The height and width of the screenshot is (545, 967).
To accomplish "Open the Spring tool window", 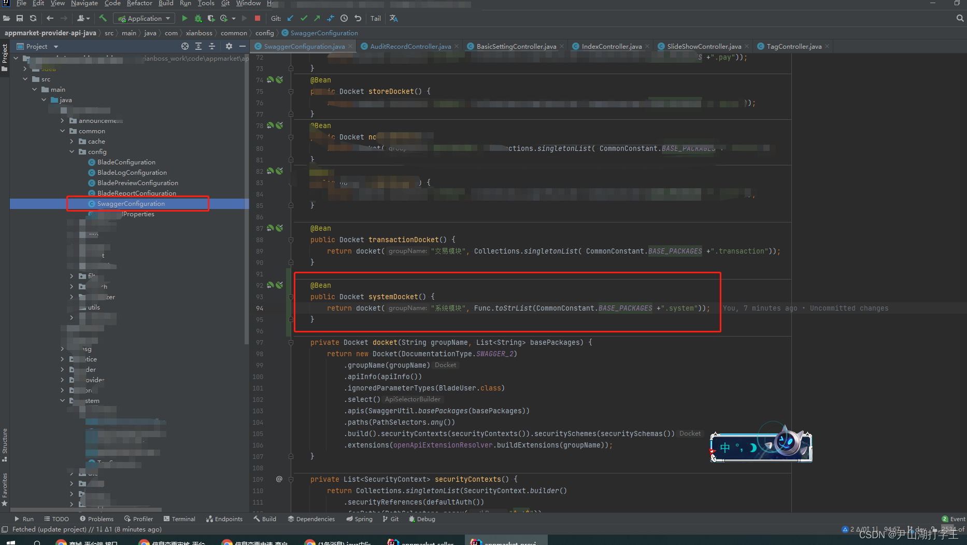I will [x=359, y=519].
